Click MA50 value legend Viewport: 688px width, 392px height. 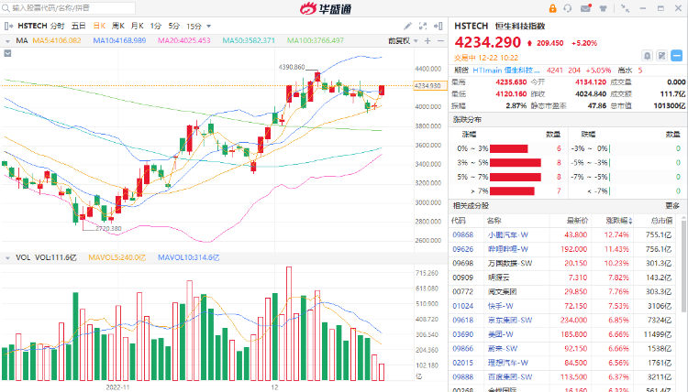(249, 40)
